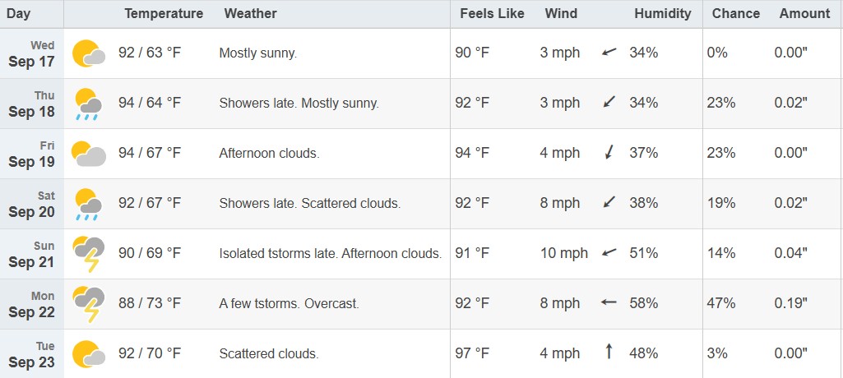
Task: Click the showers icon for Thu Sep 18
Action: pos(89,104)
